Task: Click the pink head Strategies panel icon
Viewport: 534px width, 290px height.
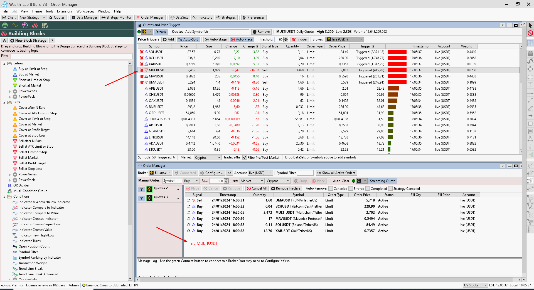Action: pos(25,25)
